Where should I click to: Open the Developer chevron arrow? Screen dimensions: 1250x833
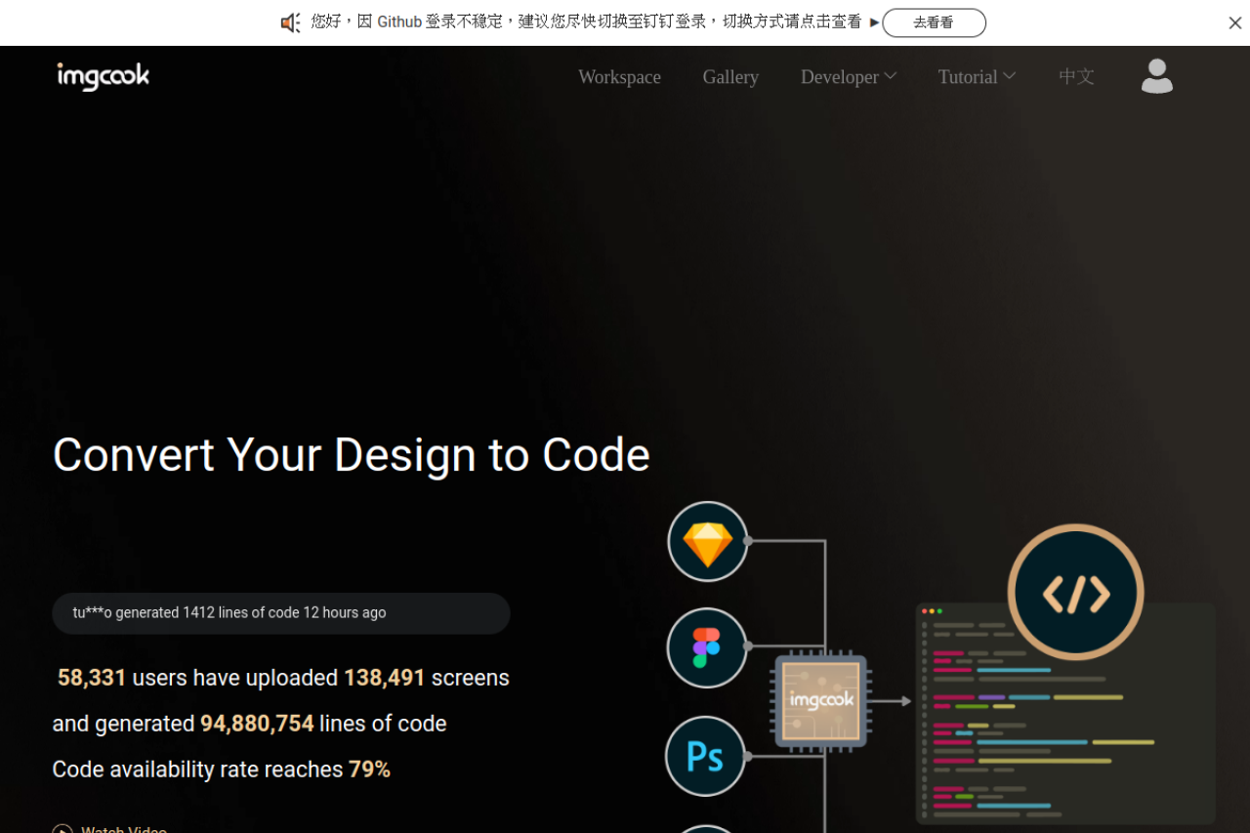click(891, 75)
